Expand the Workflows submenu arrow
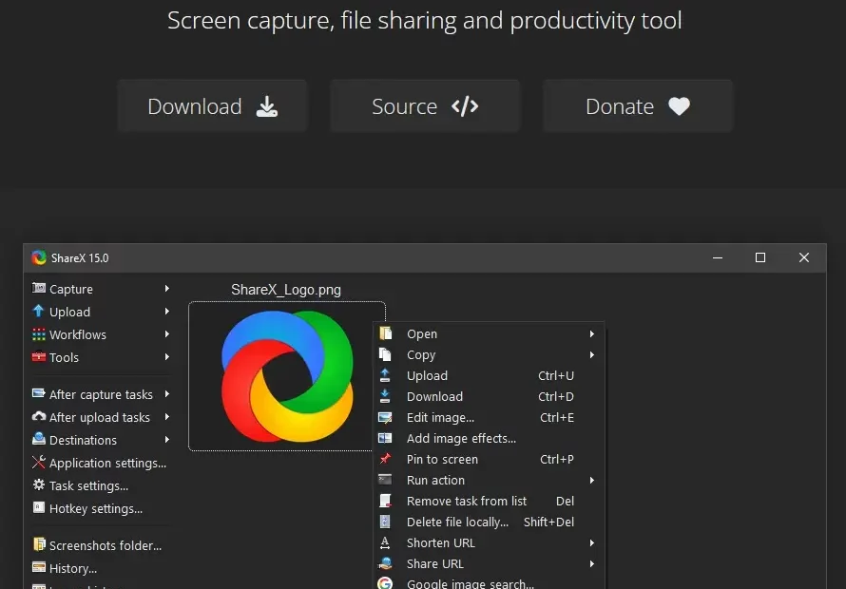 pos(167,333)
